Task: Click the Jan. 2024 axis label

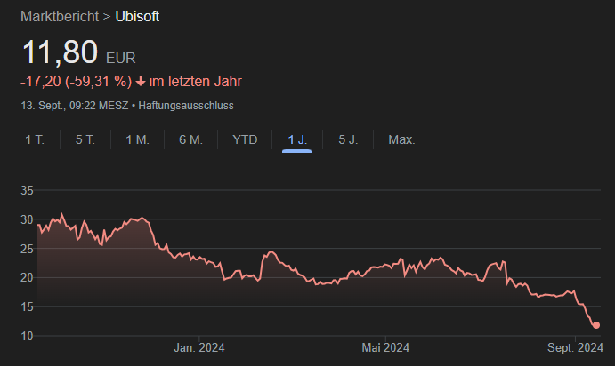Action: tap(199, 347)
